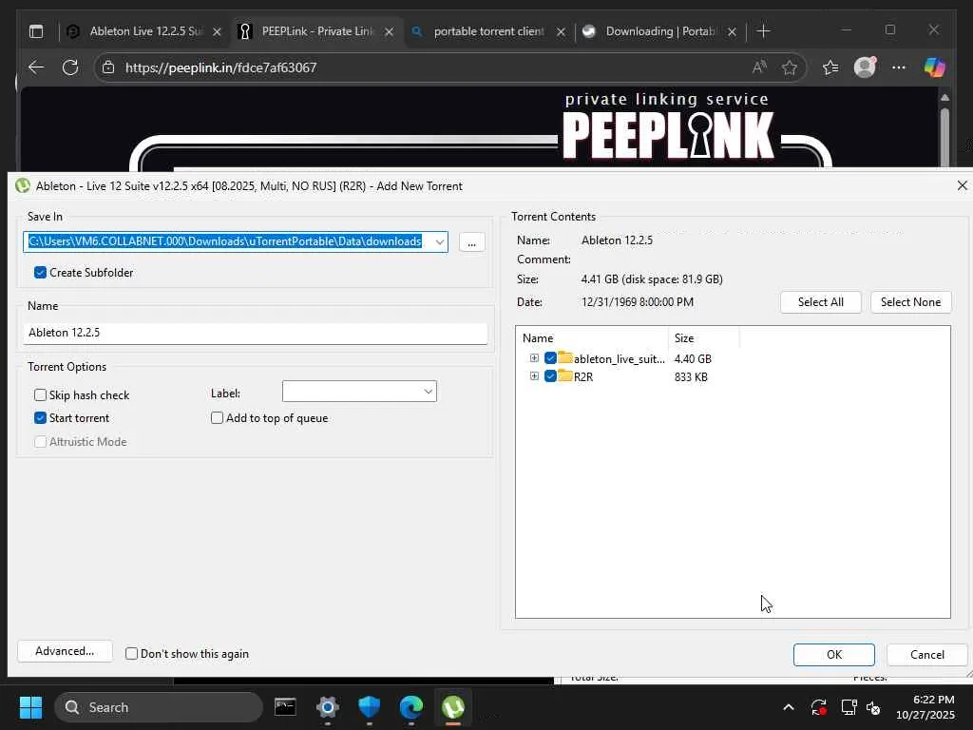Uncheck Create Subfolder
This screenshot has height=730, width=973.
coord(40,273)
